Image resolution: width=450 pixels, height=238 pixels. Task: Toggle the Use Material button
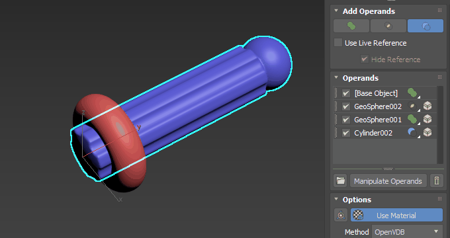(x=396, y=215)
